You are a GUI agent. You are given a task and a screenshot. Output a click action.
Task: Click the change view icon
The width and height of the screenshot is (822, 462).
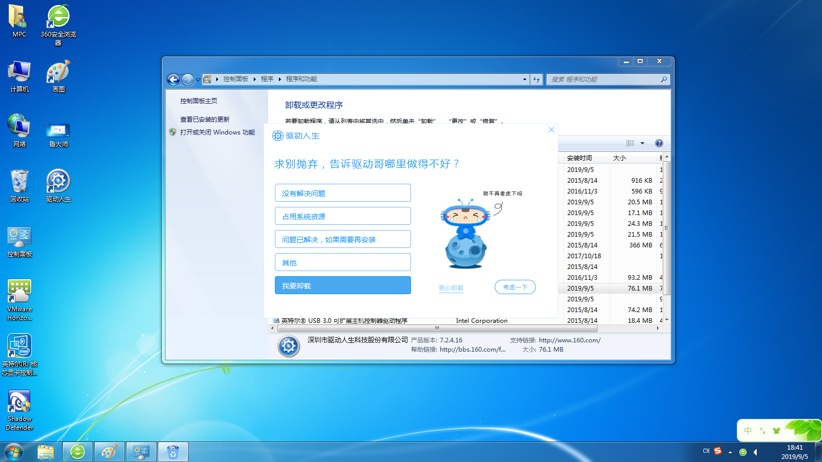click(630, 143)
